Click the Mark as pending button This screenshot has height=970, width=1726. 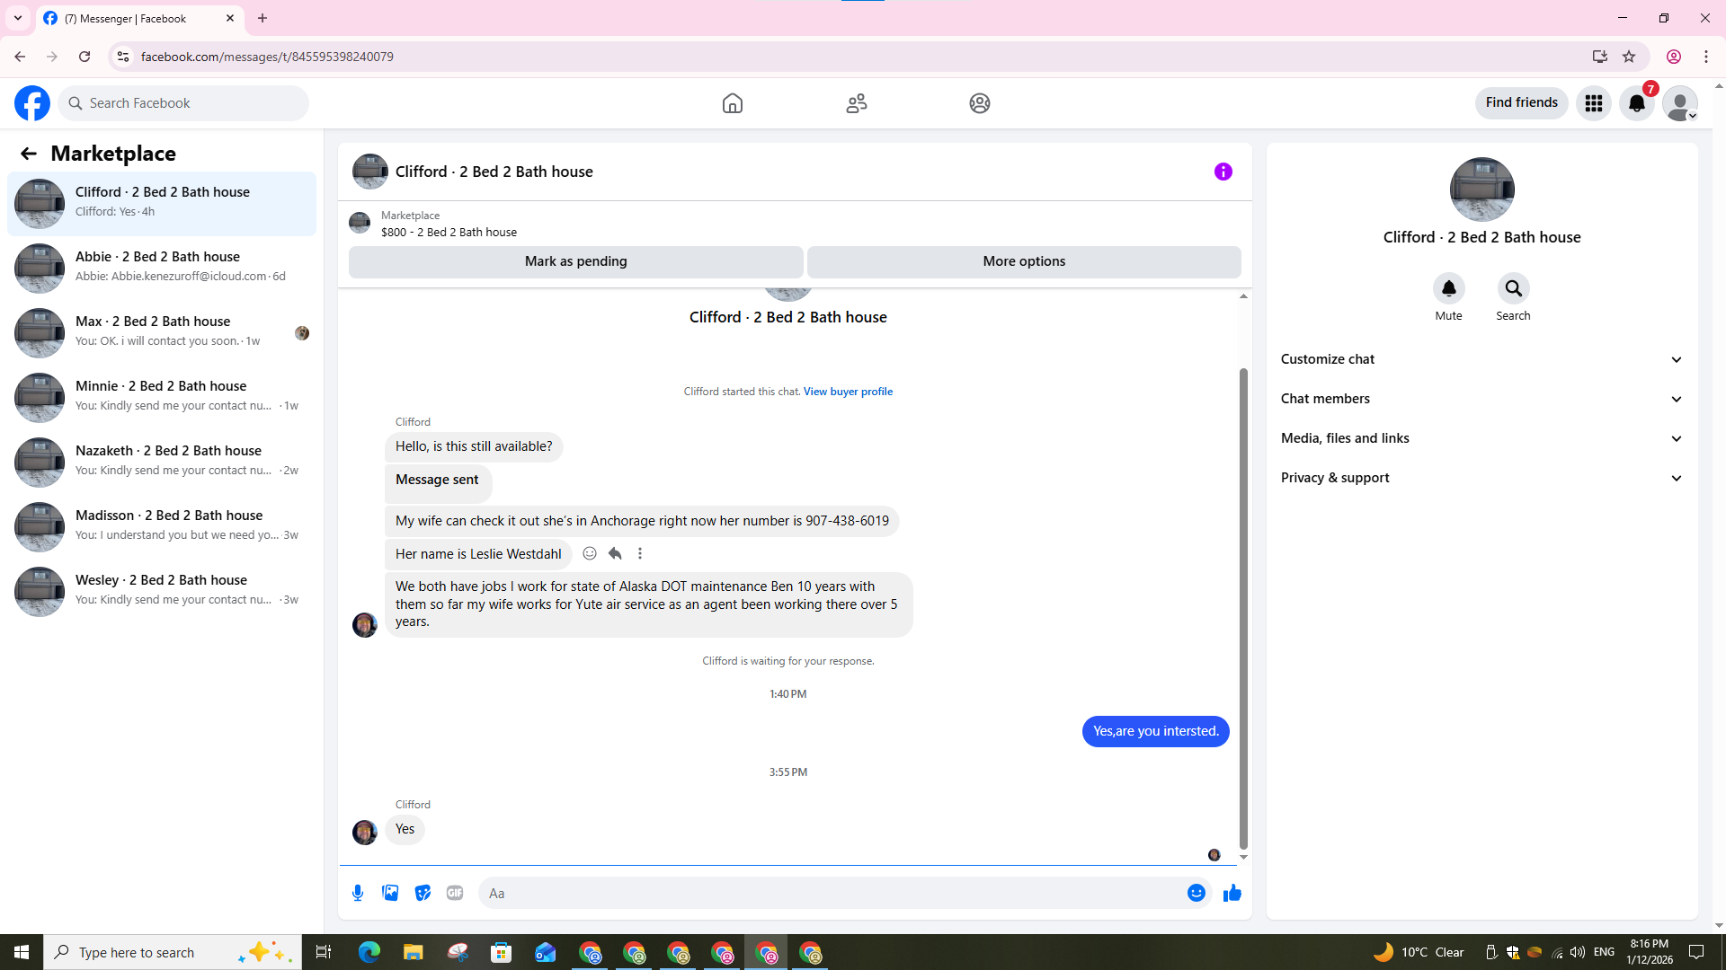(575, 261)
